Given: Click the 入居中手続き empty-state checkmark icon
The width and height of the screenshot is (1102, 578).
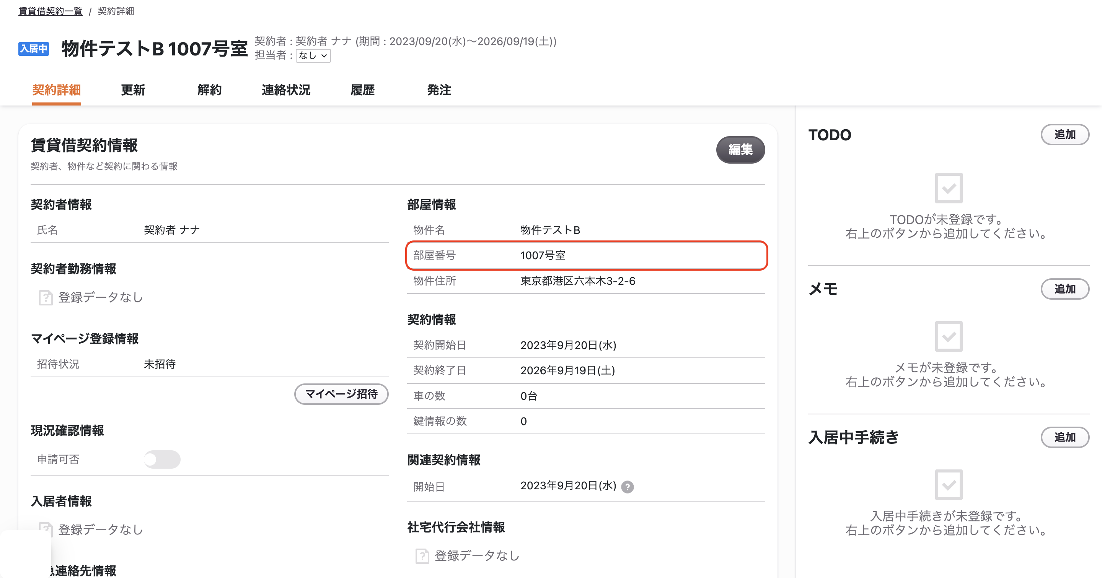Looking at the screenshot, I should (x=949, y=485).
